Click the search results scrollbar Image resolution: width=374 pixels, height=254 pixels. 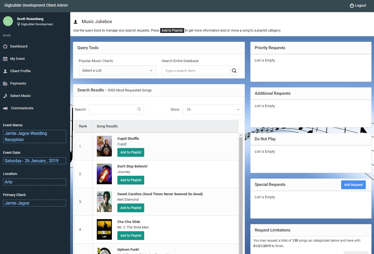tap(241, 192)
